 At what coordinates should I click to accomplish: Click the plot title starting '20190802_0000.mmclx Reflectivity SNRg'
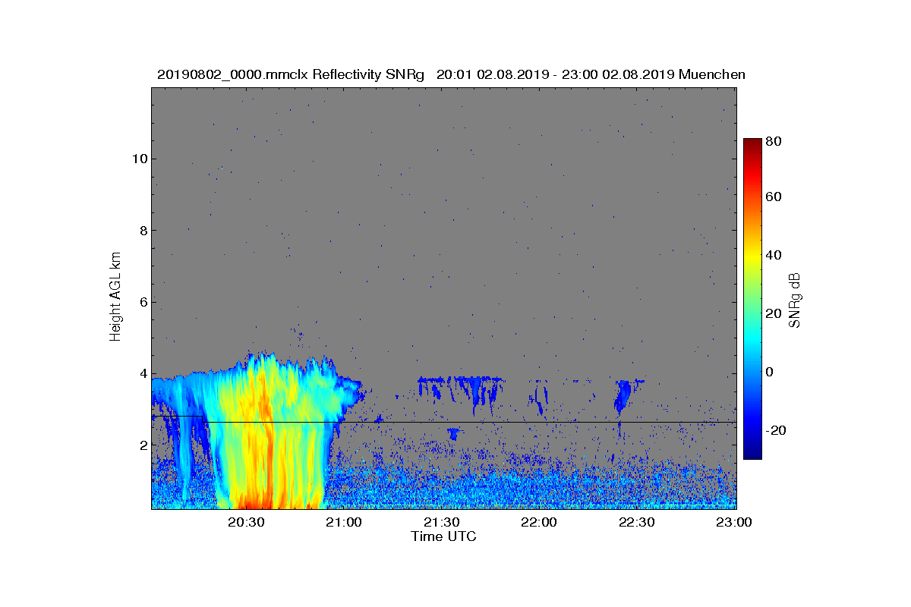(x=451, y=74)
